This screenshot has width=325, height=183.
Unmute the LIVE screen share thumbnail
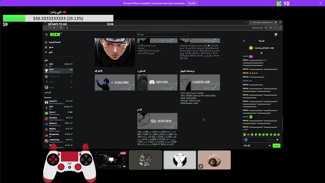124,166
